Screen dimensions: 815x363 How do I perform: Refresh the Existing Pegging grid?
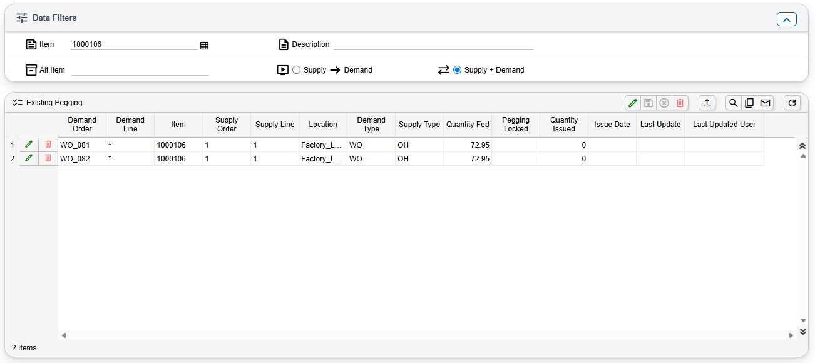point(792,103)
